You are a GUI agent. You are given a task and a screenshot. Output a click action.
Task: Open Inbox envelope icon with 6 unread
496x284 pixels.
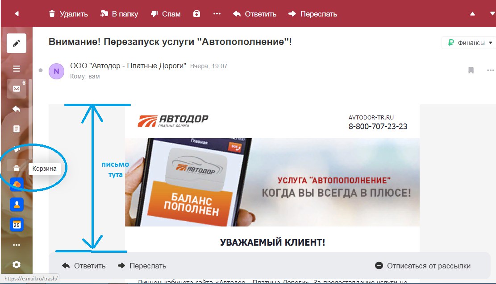(x=17, y=89)
